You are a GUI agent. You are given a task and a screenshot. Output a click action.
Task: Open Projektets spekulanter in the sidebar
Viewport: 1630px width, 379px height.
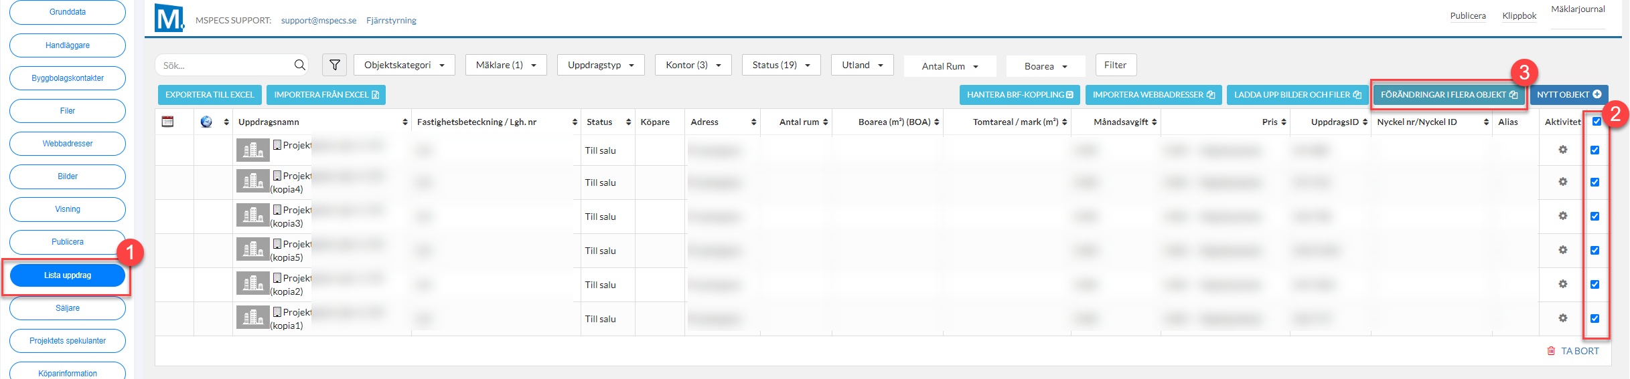coord(68,341)
